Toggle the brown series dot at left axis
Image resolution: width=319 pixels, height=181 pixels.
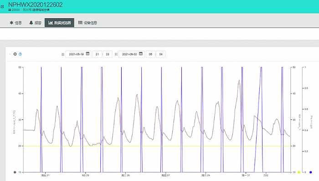(x=15, y=172)
